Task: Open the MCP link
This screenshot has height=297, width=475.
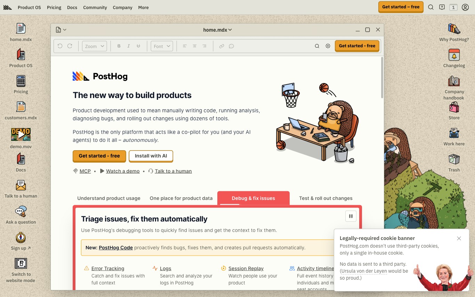Action: (x=85, y=171)
